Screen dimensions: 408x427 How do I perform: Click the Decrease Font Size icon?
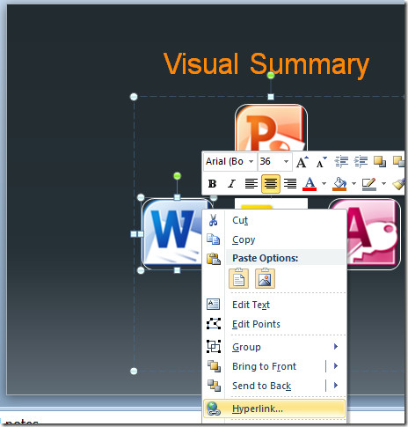322,162
